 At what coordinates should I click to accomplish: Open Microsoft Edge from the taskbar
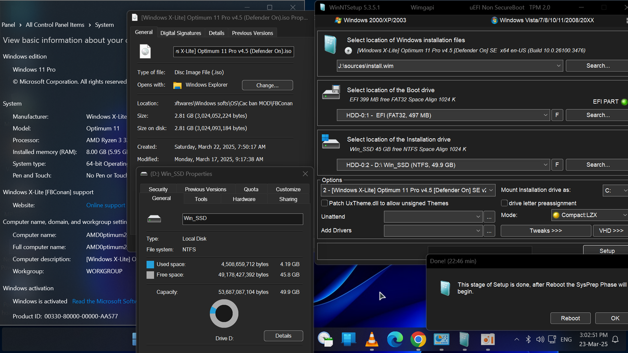click(x=395, y=339)
